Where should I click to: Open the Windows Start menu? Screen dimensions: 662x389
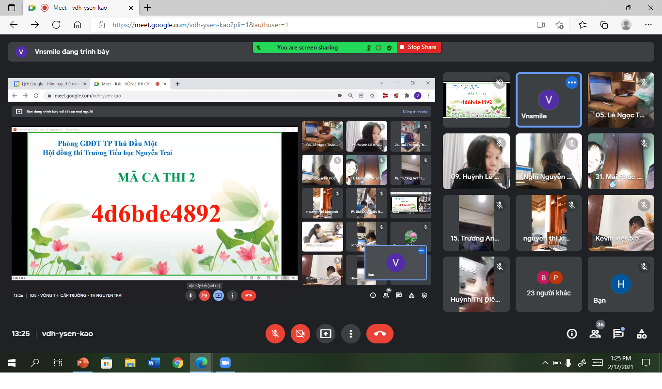coord(12,363)
